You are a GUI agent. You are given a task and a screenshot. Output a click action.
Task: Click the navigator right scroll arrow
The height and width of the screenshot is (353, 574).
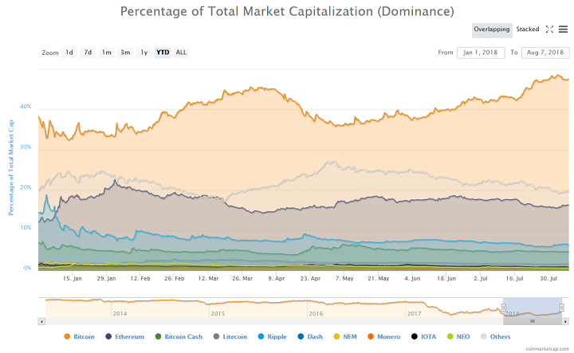point(565,322)
